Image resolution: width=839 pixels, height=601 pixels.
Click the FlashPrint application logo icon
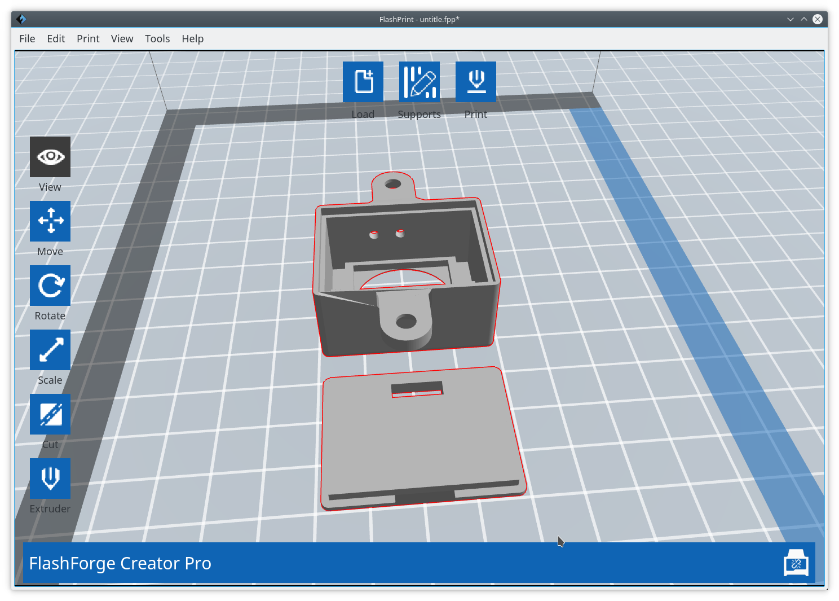pyautogui.click(x=21, y=19)
